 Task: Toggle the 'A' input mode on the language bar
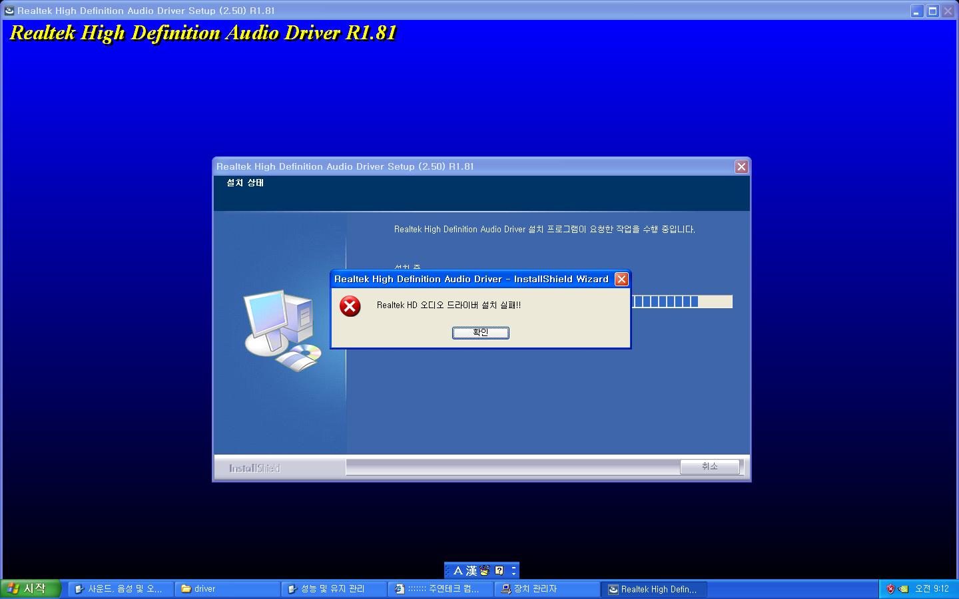point(458,571)
